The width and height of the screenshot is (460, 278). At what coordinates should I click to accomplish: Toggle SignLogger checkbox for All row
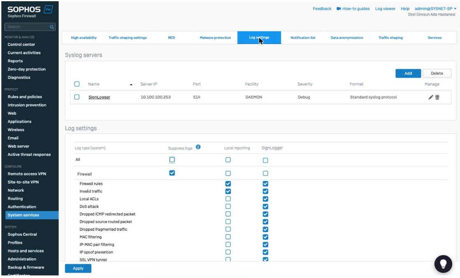(x=265, y=160)
